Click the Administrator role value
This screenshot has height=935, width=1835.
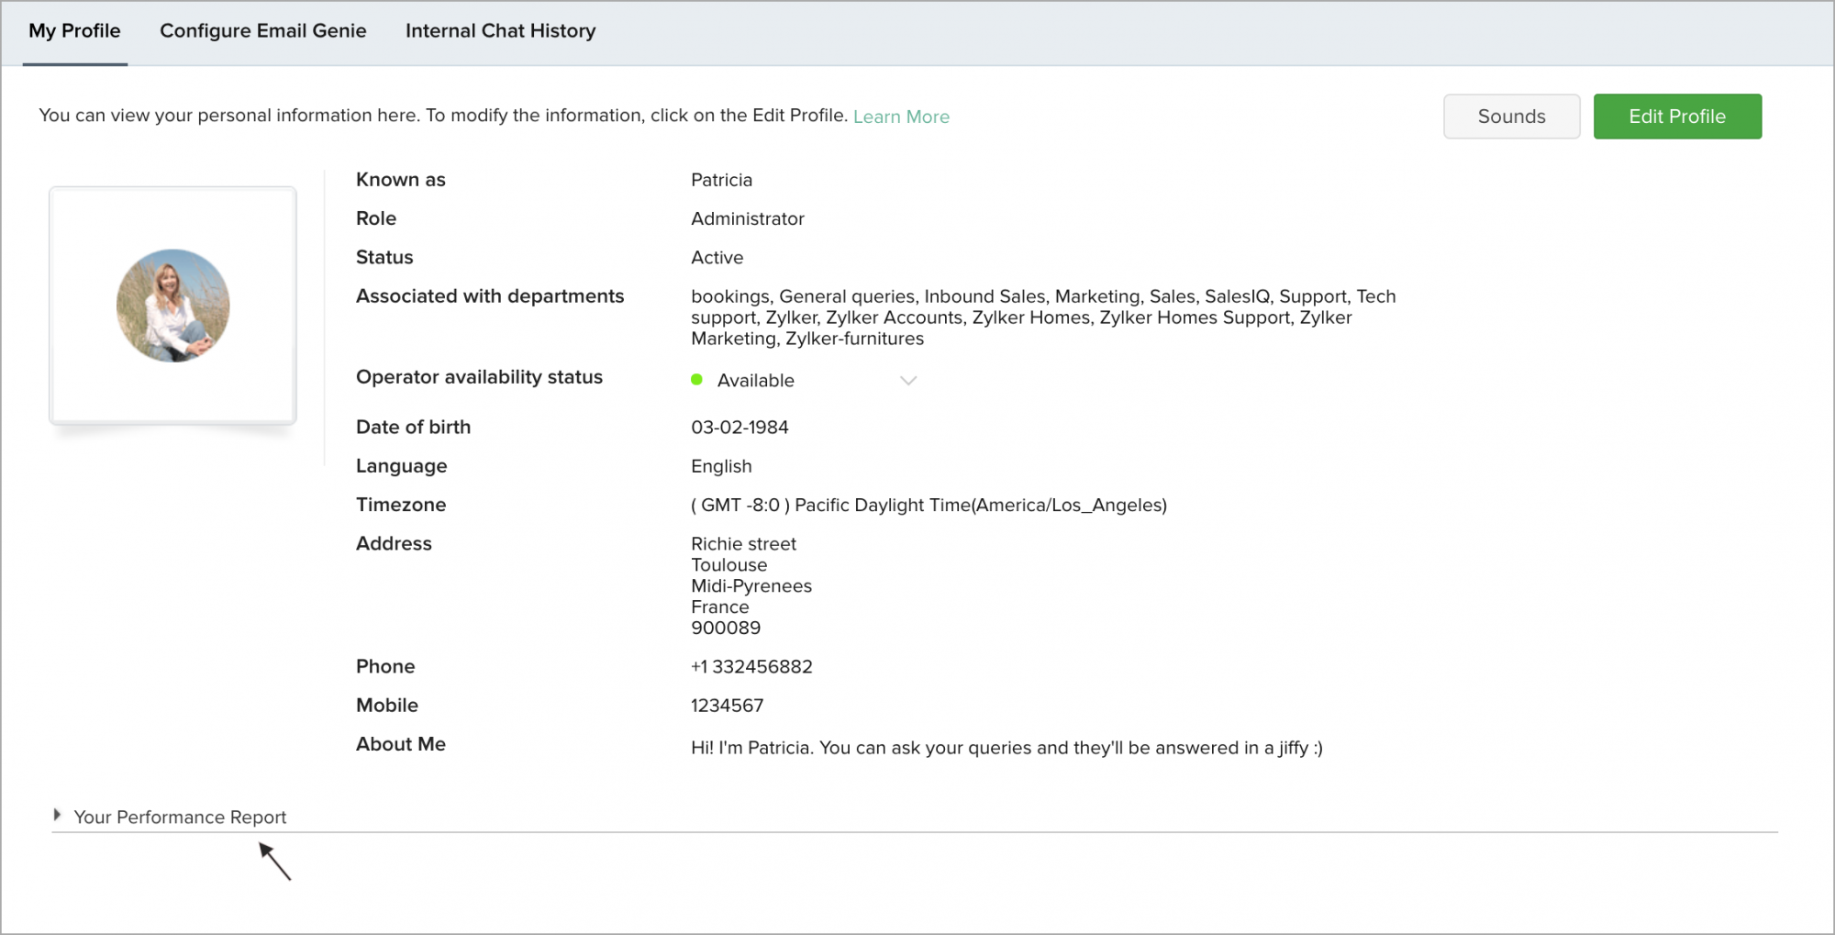click(747, 219)
